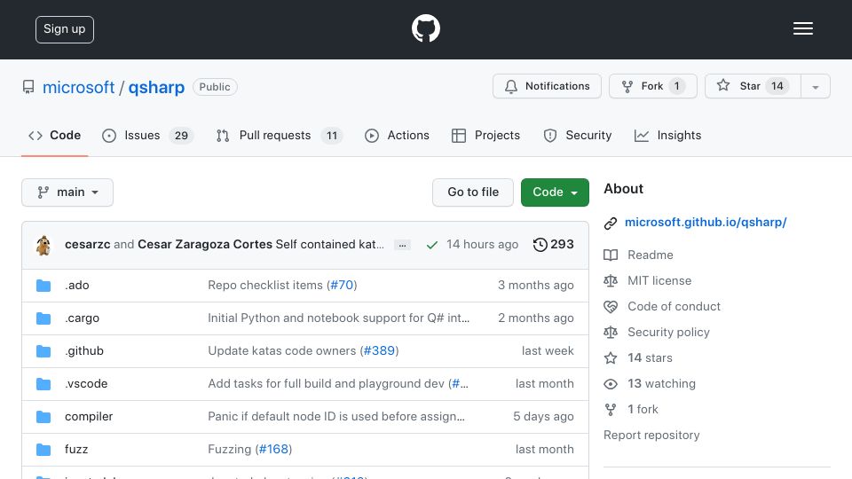852x479 pixels.
Task: Open the Code of conduct link
Action: tap(674, 306)
